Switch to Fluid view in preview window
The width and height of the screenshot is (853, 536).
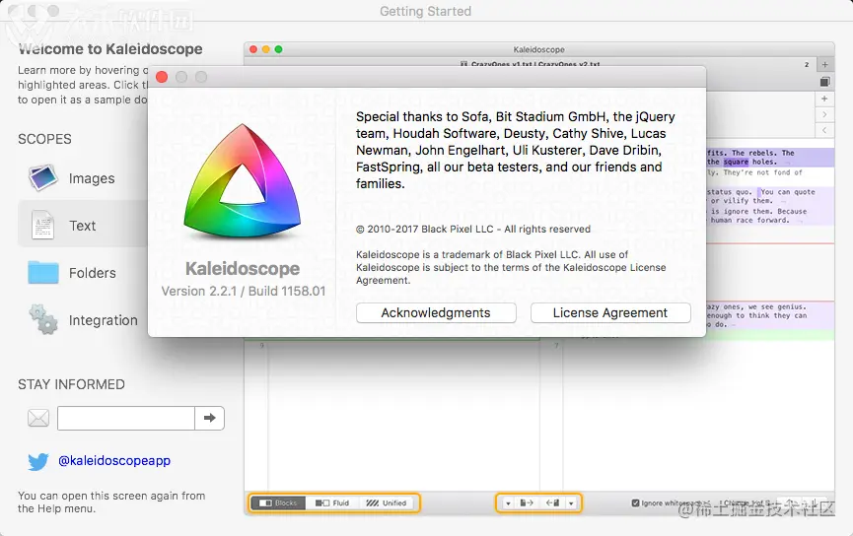pos(332,502)
